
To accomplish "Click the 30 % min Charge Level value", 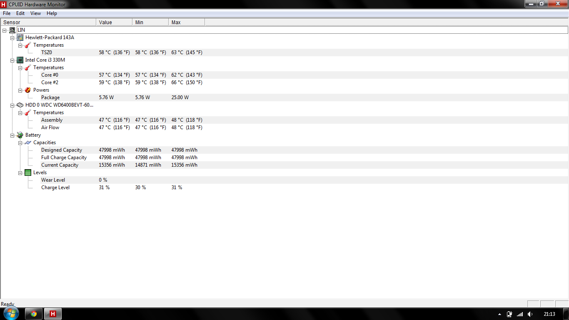I will pos(140,187).
